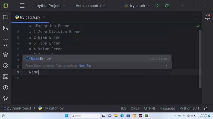Image resolution: width=213 pixels, height=119 pixels.
Task: Click the taskbar Search box
Action: (x=85, y=116)
